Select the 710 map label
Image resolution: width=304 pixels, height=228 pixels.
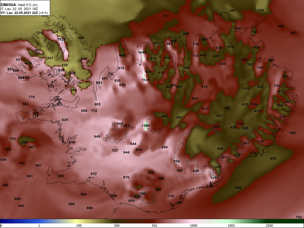coord(171,196)
